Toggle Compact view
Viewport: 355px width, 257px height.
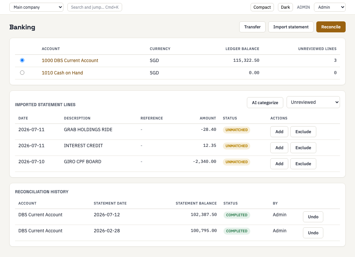(262, 7)
